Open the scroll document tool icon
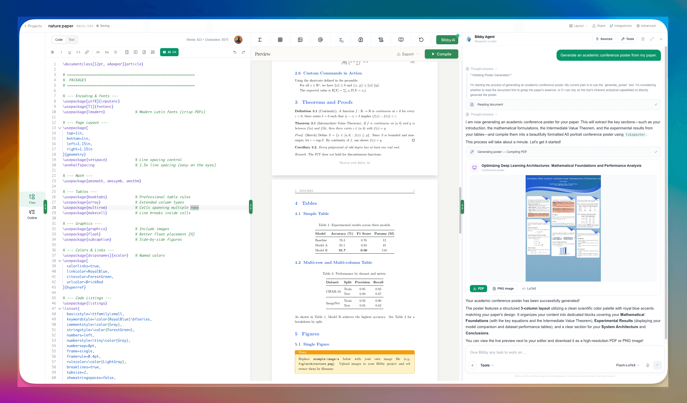The height and width of the screenshot is (403, 687). (381, 40)
